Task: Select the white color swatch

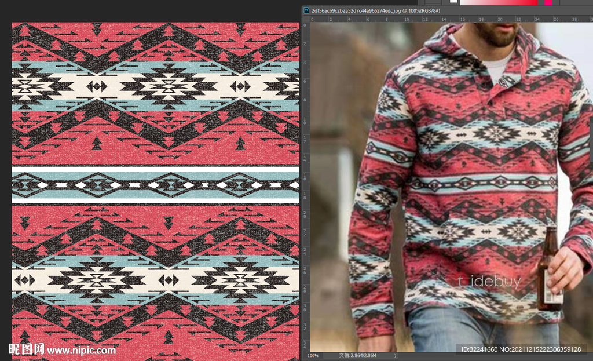Action: tap(453, 2)
